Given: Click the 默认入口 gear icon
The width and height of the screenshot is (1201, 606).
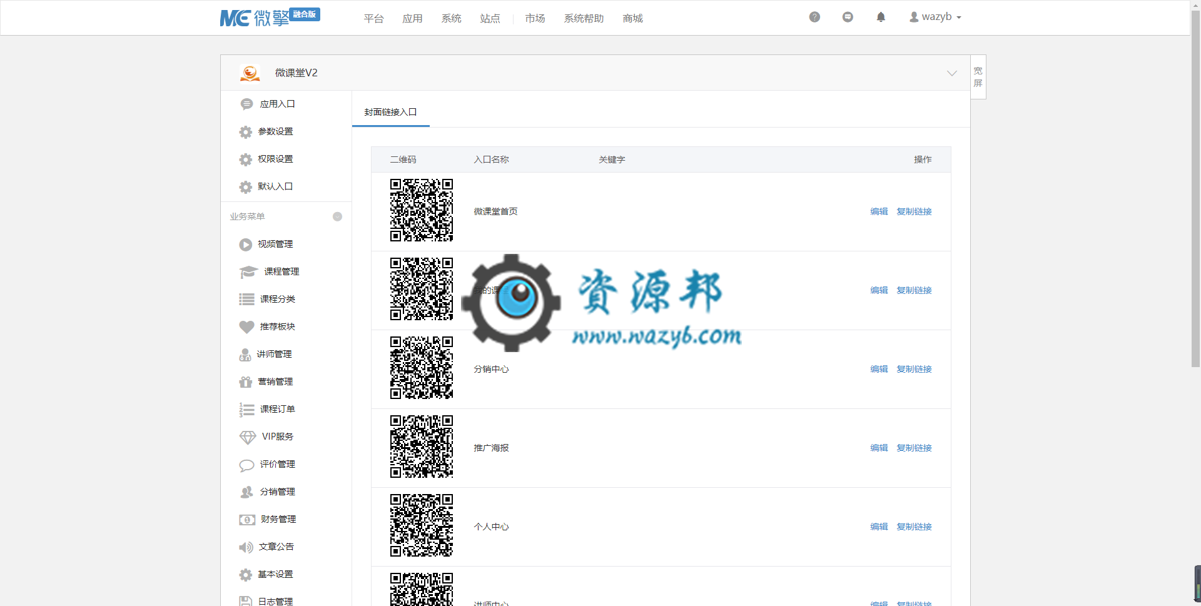Looking at the screenshot, I should coord(246,187).
